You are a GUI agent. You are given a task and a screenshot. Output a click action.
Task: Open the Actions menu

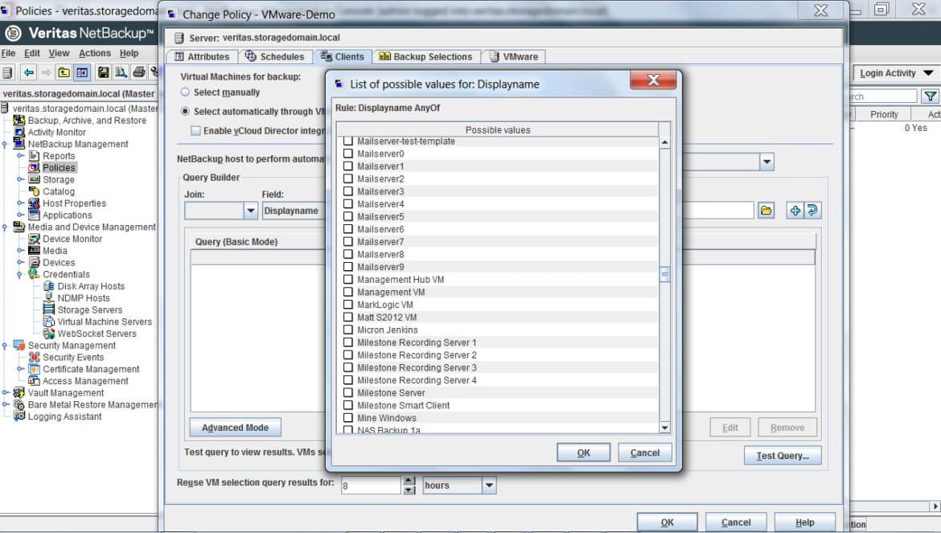coord(95,53)
